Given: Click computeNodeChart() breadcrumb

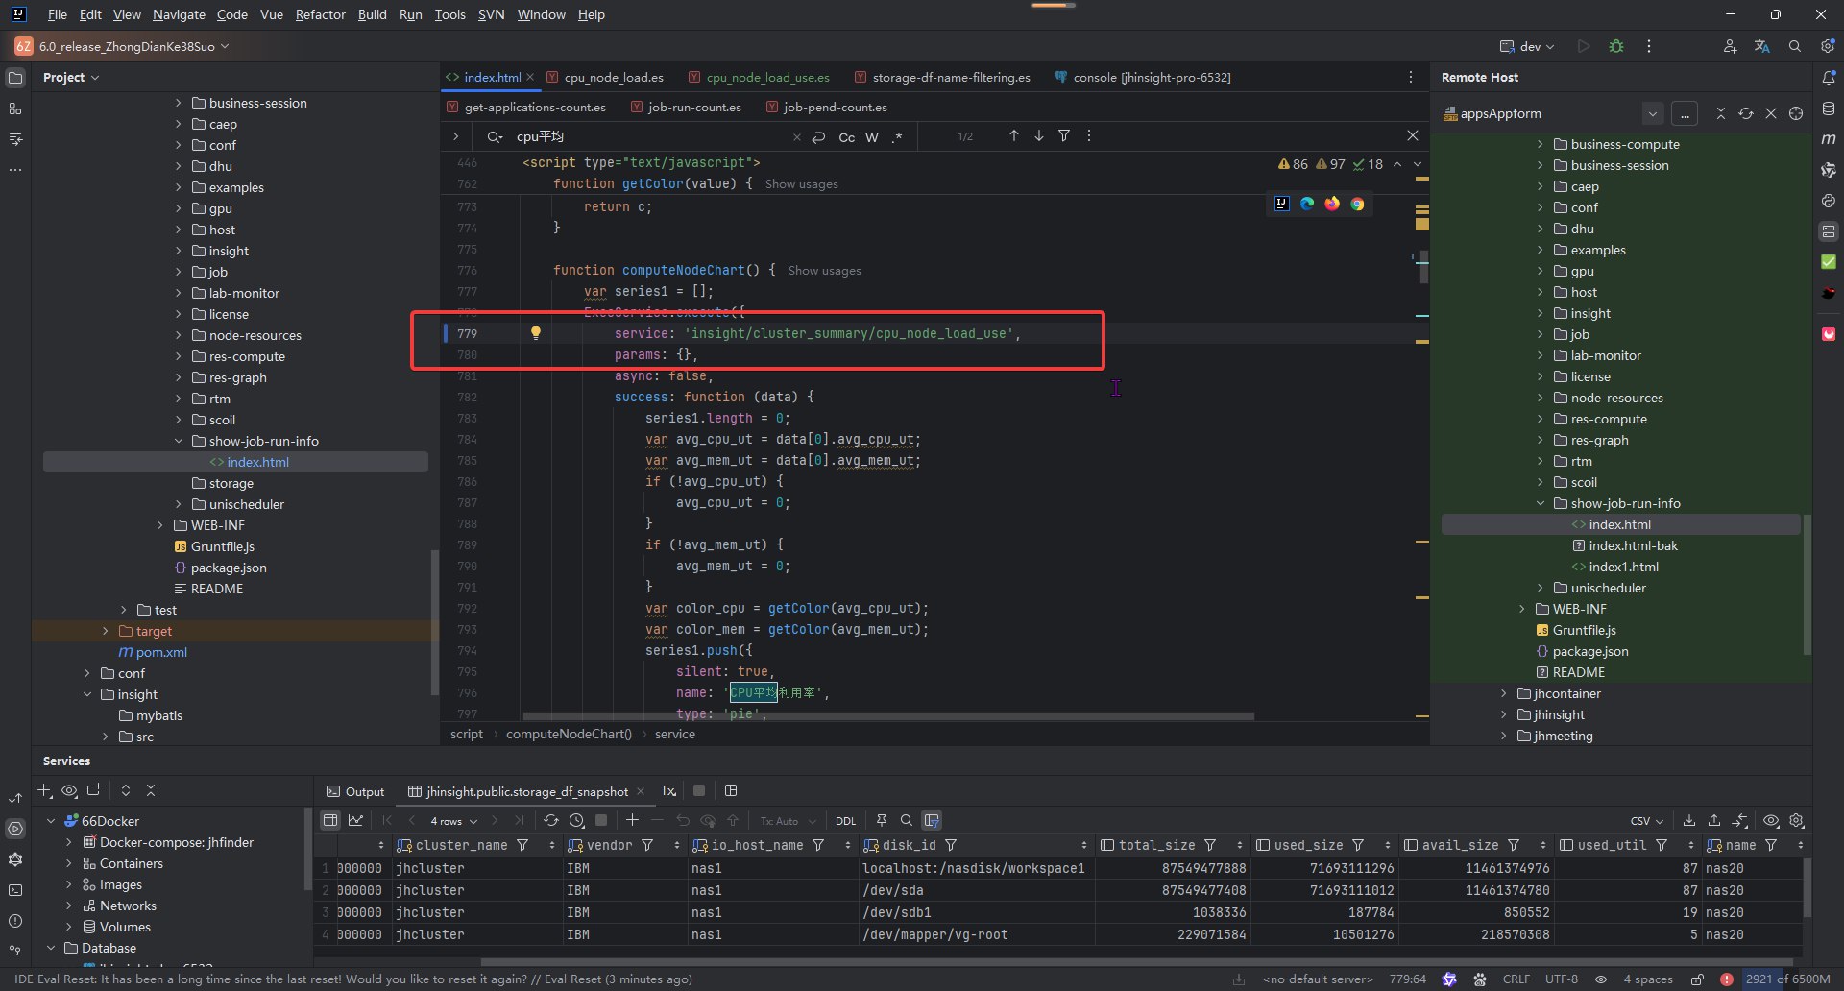Looking at the screenshot, I should pyautogui.click(x=569, y=734).
